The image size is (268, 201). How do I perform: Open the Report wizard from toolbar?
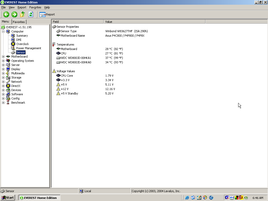coord(47,14)
